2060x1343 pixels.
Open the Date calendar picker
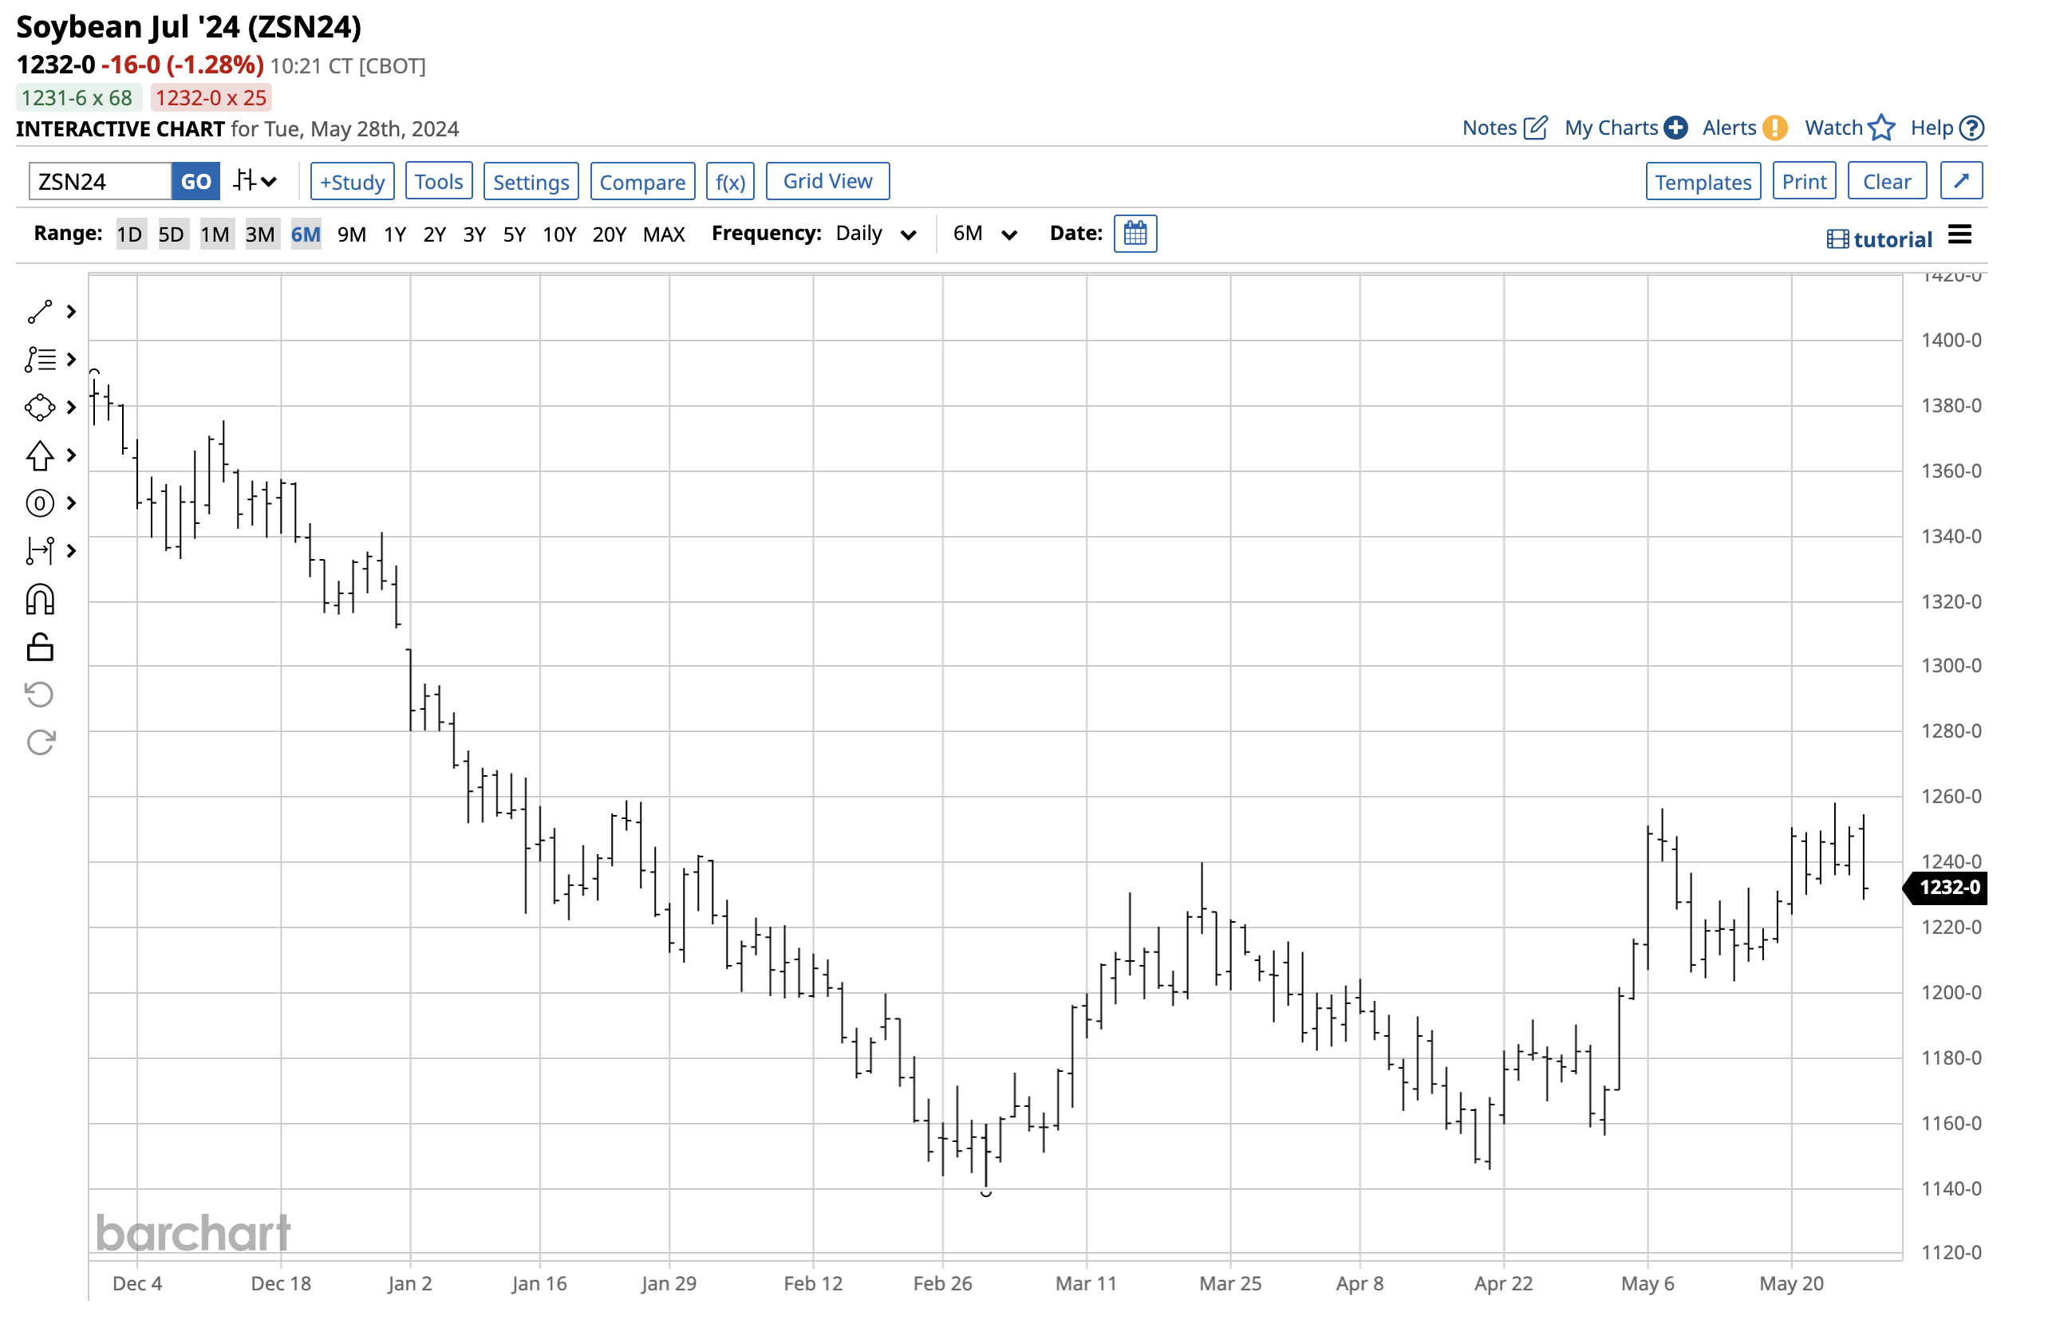tap(1135, 234)
